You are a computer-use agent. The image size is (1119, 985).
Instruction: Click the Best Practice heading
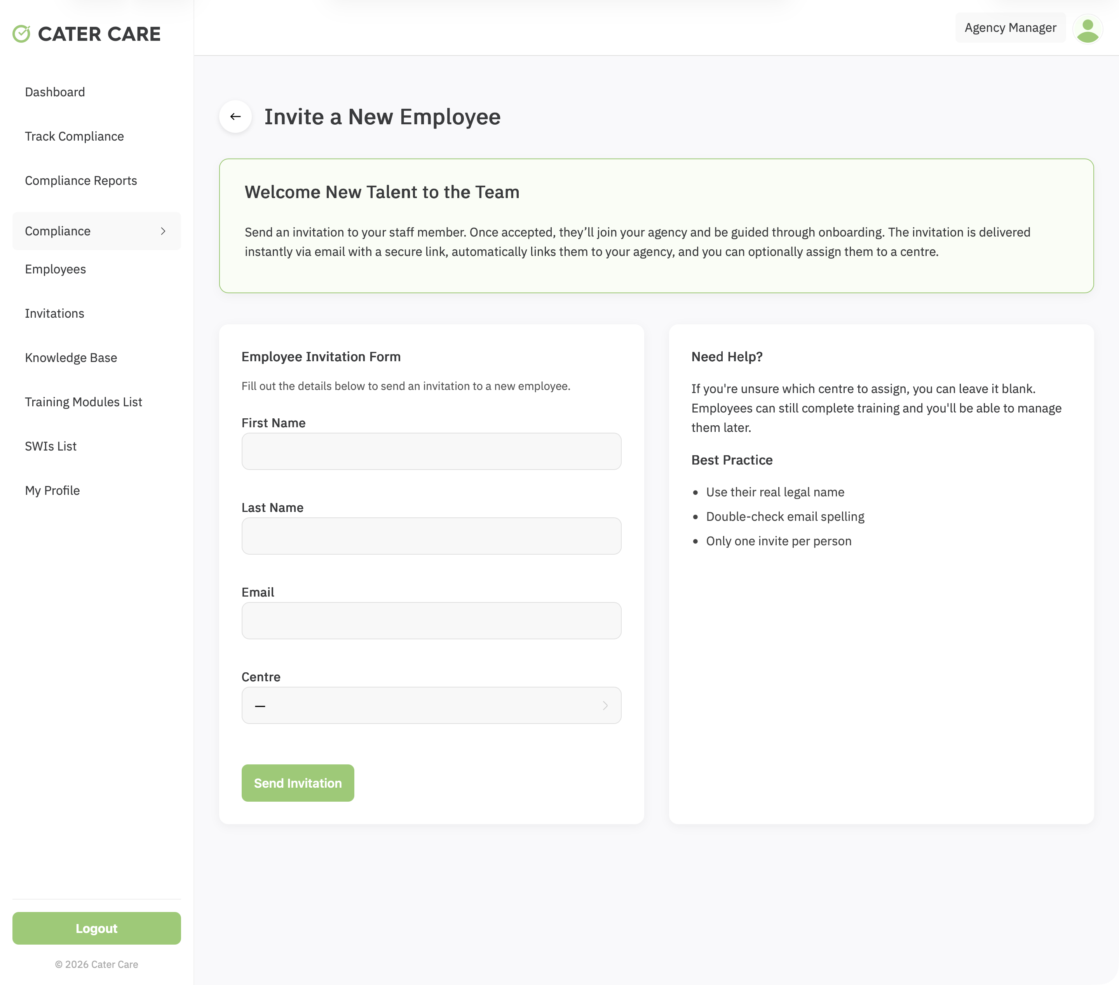click(x=732, y=460)
